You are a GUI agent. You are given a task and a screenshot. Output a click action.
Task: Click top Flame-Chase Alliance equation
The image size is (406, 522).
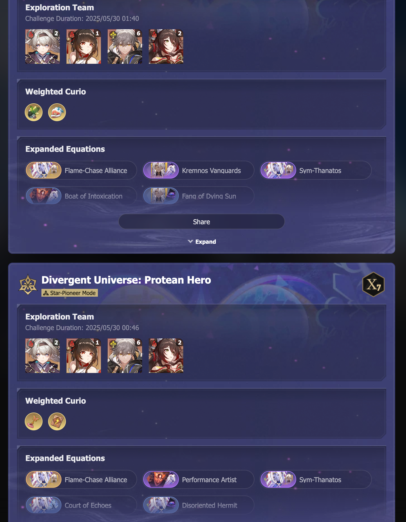(81, 170)
